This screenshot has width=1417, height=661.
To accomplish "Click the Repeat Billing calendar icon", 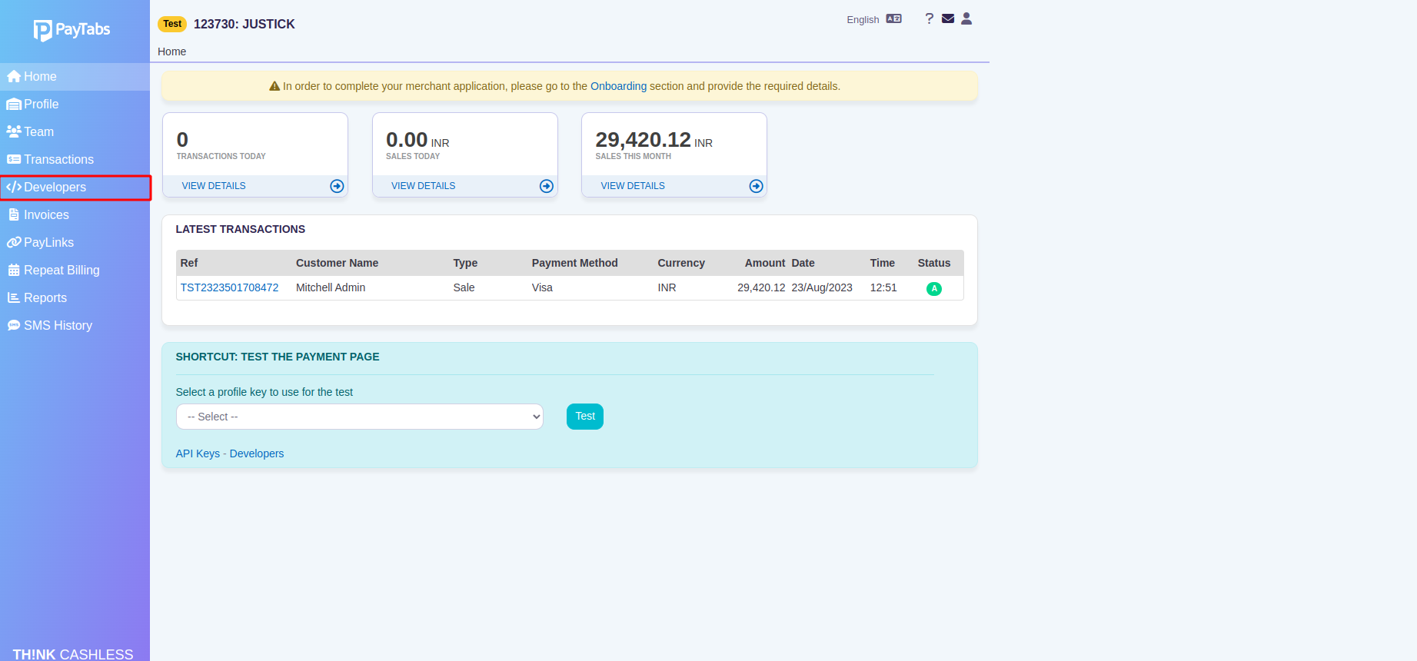I will point(14,271).
